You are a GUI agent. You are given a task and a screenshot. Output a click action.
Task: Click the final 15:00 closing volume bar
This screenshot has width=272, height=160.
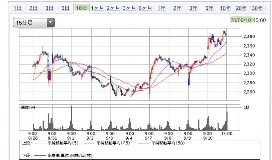(227, 121)
